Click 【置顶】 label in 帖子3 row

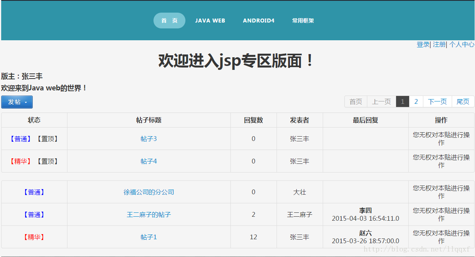tap(47, 139)
